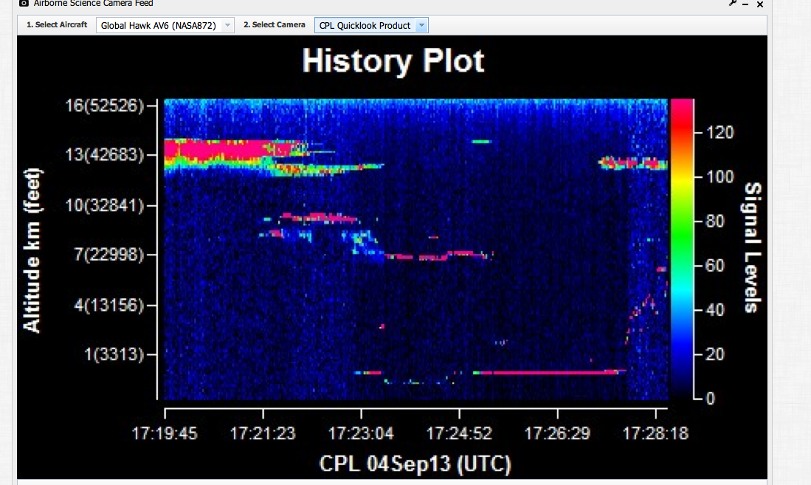This screenshot has width=811, height=485.
Task: Click the '2. Select Camera' label
Action: pos(275,25)
